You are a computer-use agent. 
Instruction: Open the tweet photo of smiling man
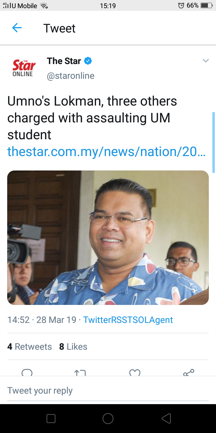coord(108,238)
